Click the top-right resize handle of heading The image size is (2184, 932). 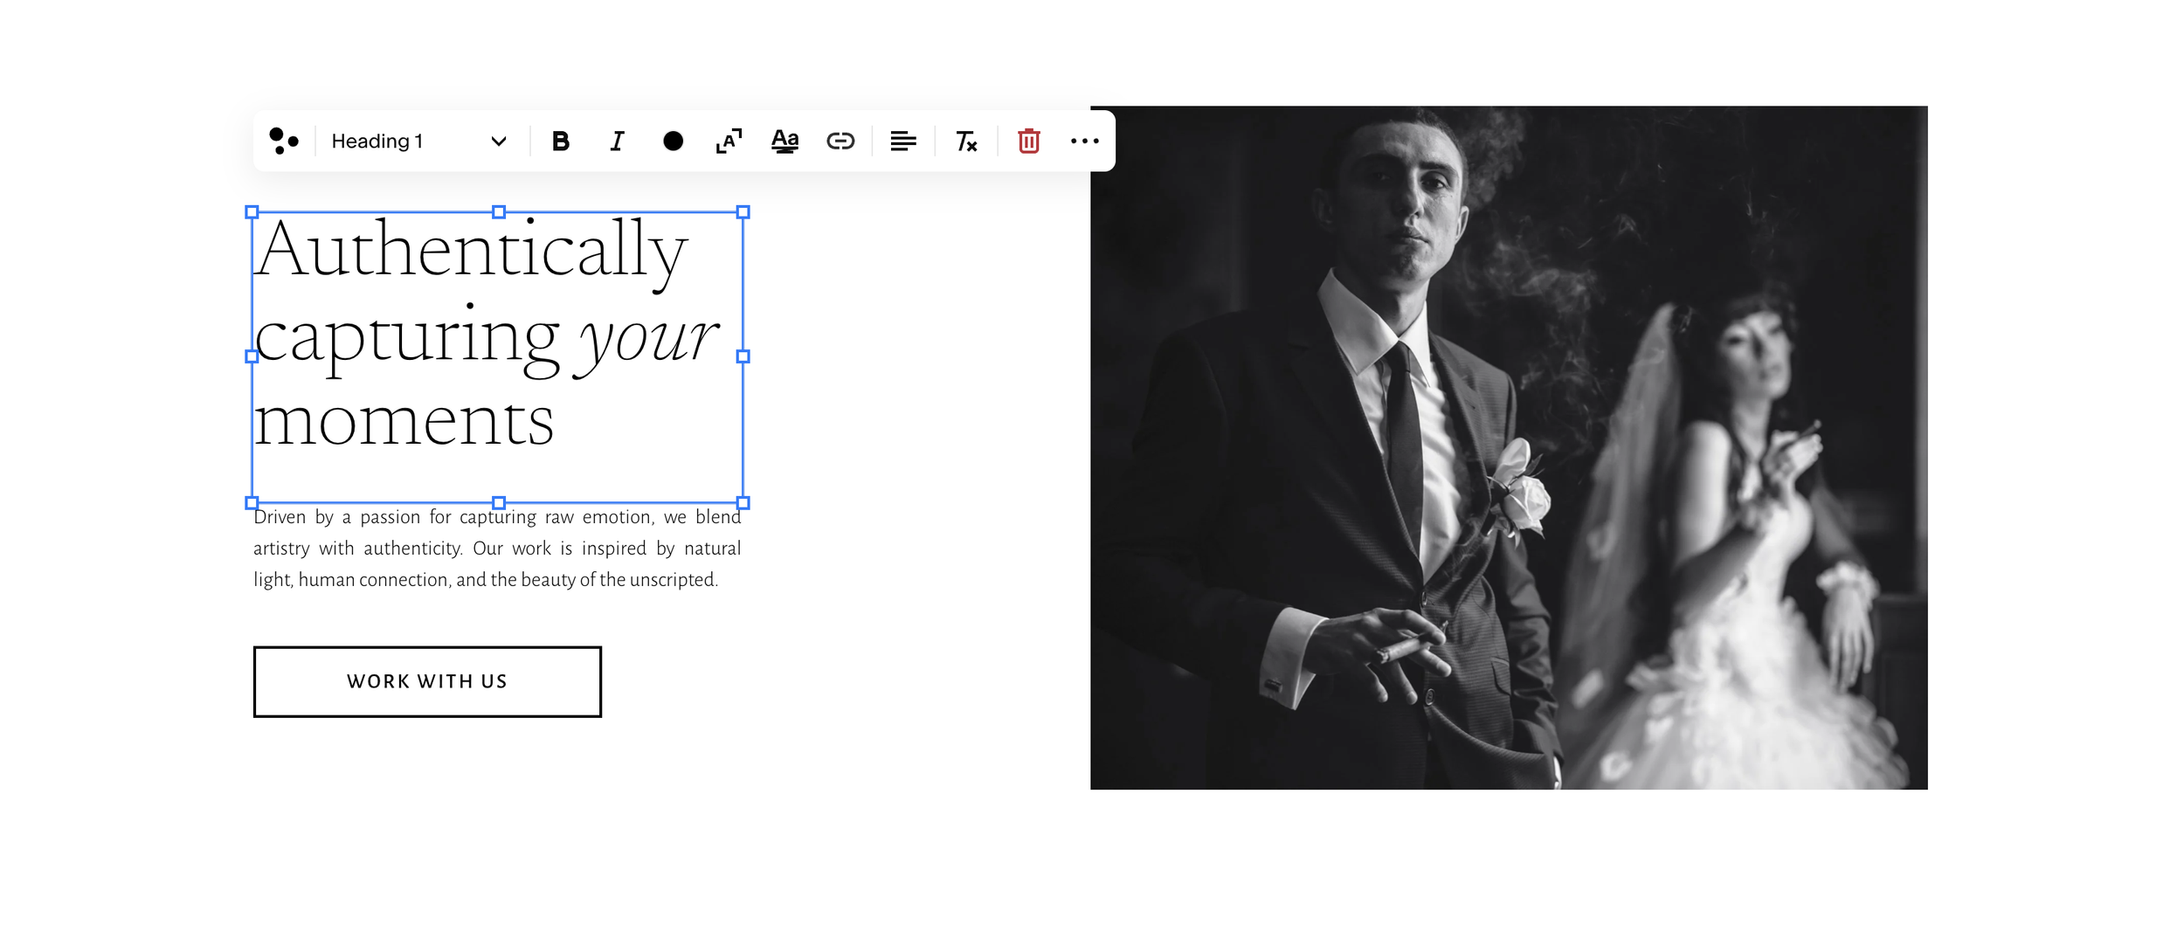pos(743,211)
